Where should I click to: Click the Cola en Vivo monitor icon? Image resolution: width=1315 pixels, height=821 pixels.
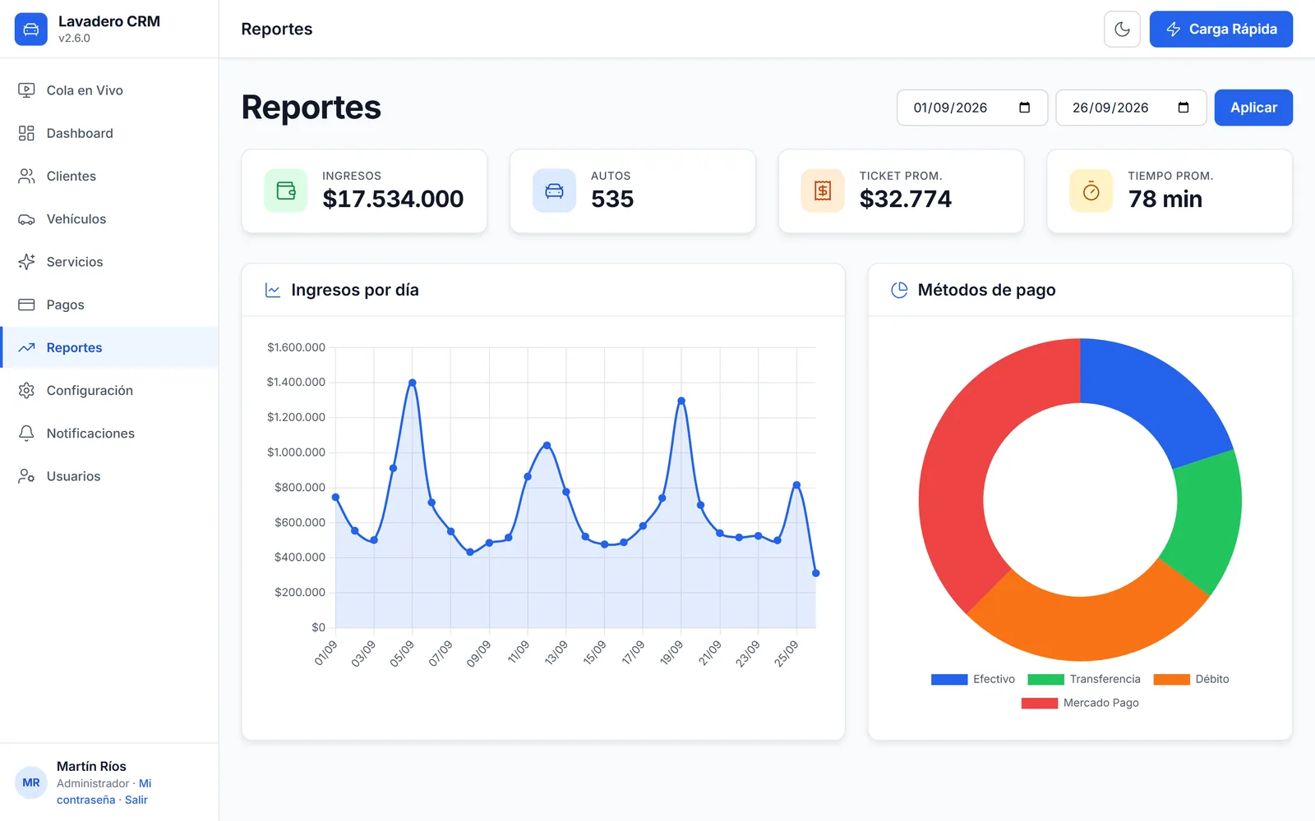click(26, 90)
